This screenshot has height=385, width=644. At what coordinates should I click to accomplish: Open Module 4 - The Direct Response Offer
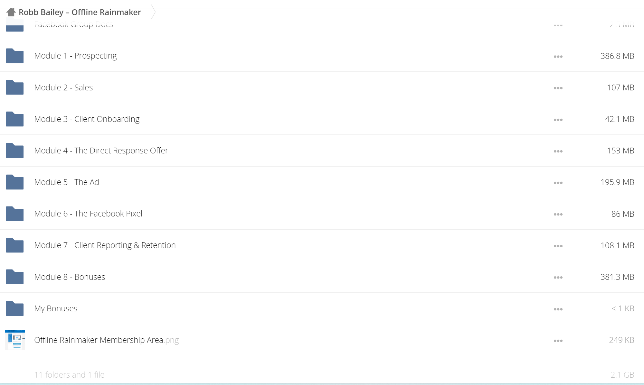click(101, 151)
